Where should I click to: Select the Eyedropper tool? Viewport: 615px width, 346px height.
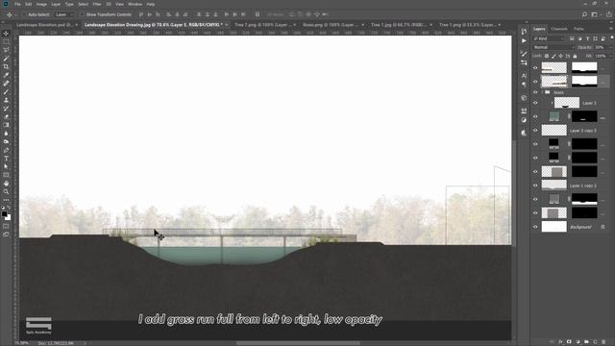(6, 75)
